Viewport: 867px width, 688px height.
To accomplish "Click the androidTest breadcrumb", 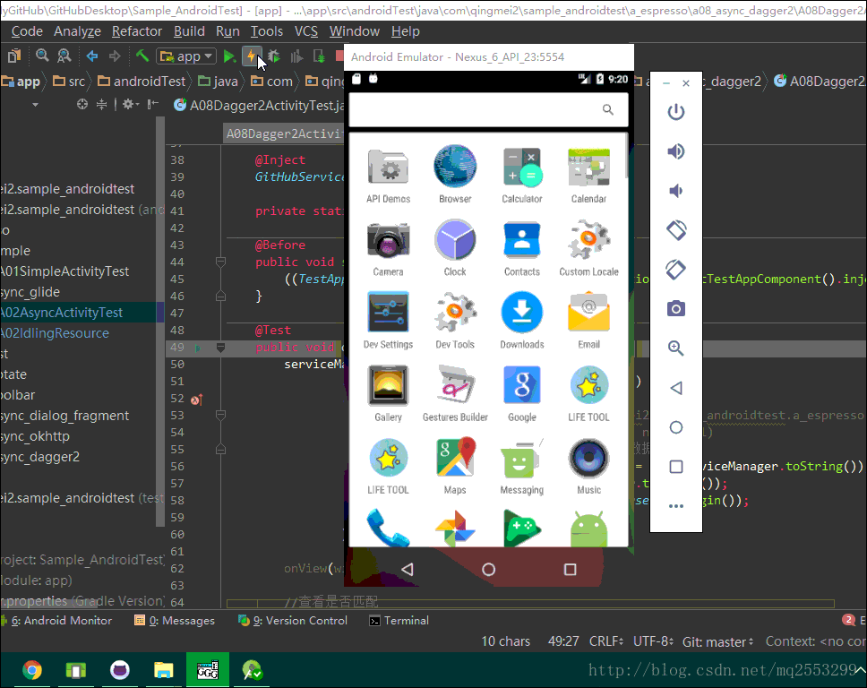I will click(x=142, y=82).
